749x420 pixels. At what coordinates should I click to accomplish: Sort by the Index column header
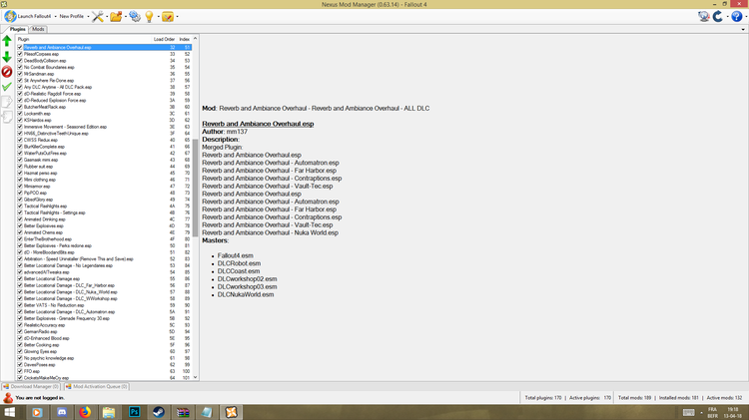tap(185, 39)
